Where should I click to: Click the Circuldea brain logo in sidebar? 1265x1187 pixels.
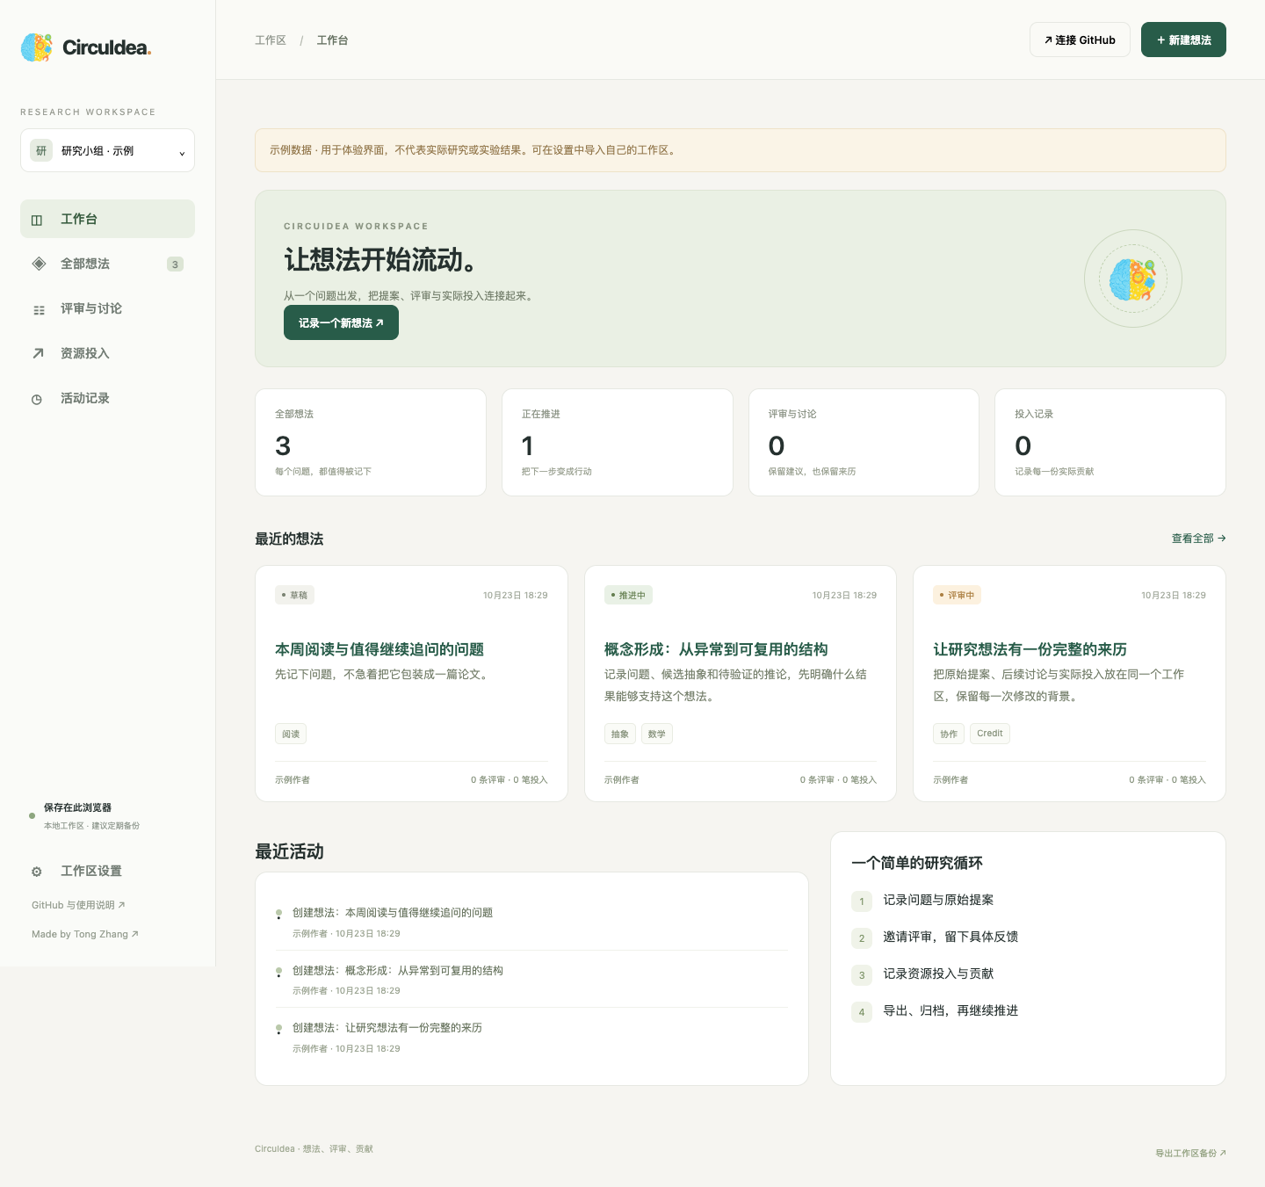pyautogui.click(x=37, y=47)
